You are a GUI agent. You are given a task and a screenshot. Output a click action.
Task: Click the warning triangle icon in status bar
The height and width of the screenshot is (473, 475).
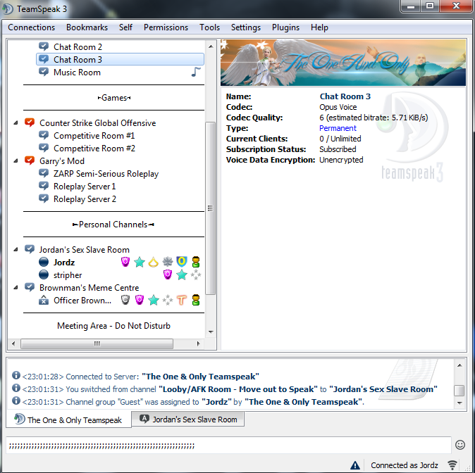[x=355, y=465]
